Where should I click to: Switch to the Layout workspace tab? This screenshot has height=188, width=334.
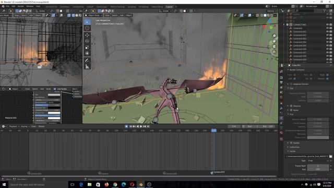pyautogui.click(x=169, y=7)
